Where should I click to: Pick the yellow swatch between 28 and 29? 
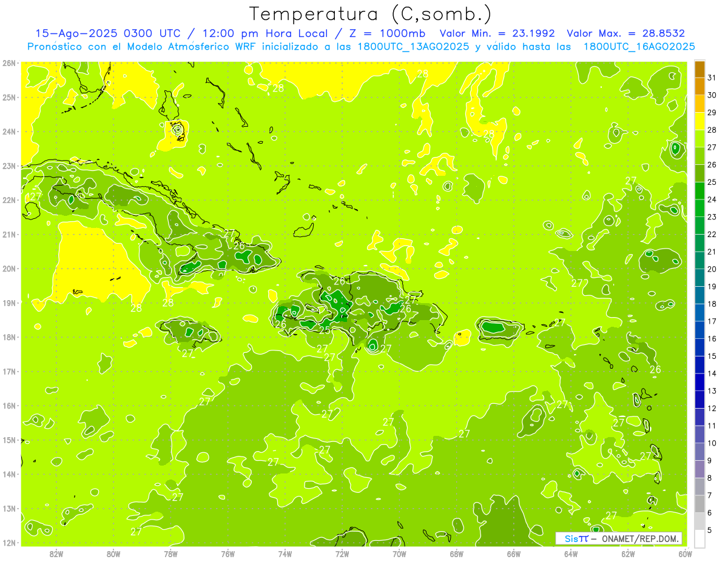pos(699,121)
